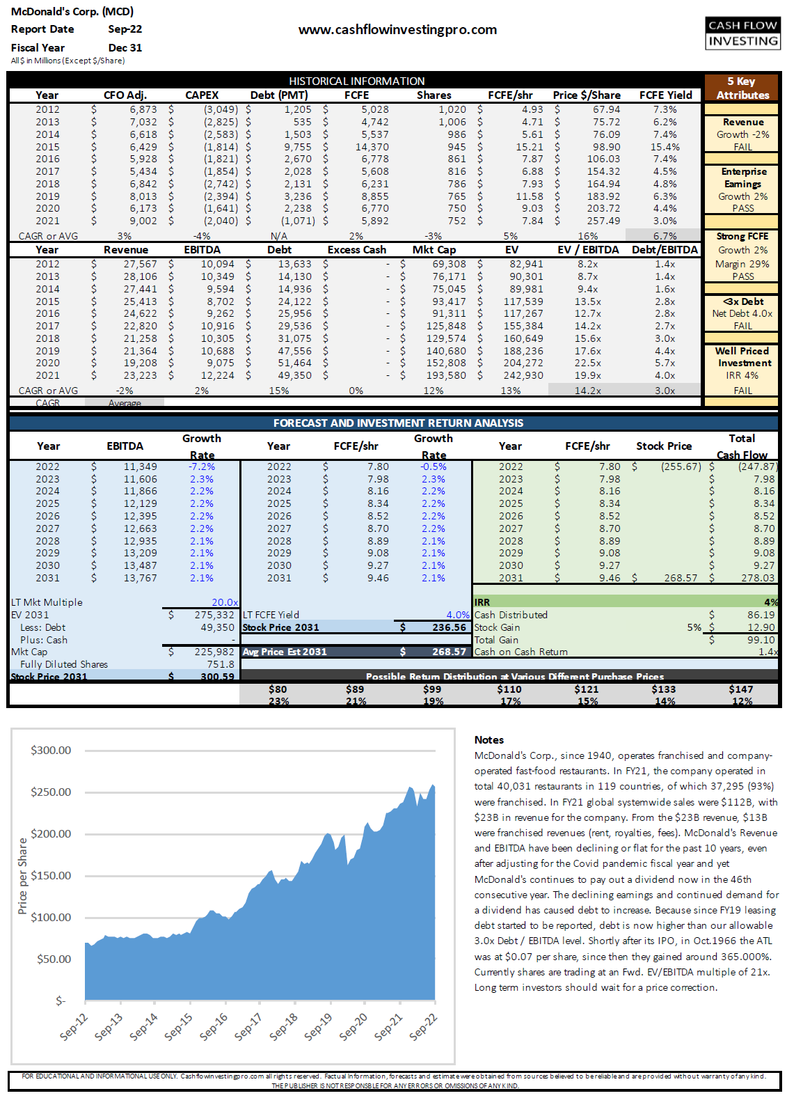Click the Notes heading
The image size is (787, 1098).
488,739
